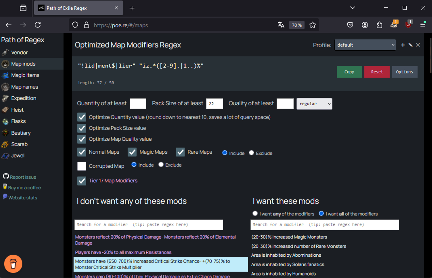
Task: Click the Flasks sidebar icon
Action: [5, 122]
